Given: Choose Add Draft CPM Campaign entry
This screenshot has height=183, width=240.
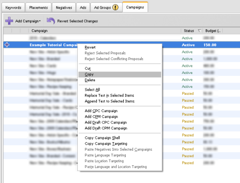Looking at the screenshot, I should [120, 128].
